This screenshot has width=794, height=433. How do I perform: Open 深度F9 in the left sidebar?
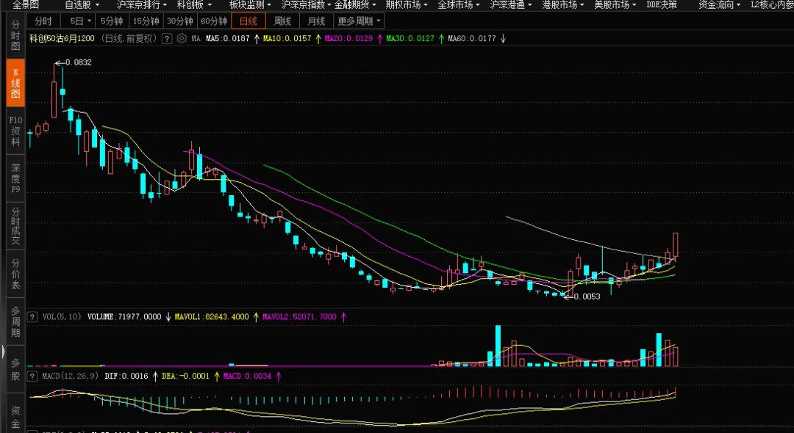15,178
